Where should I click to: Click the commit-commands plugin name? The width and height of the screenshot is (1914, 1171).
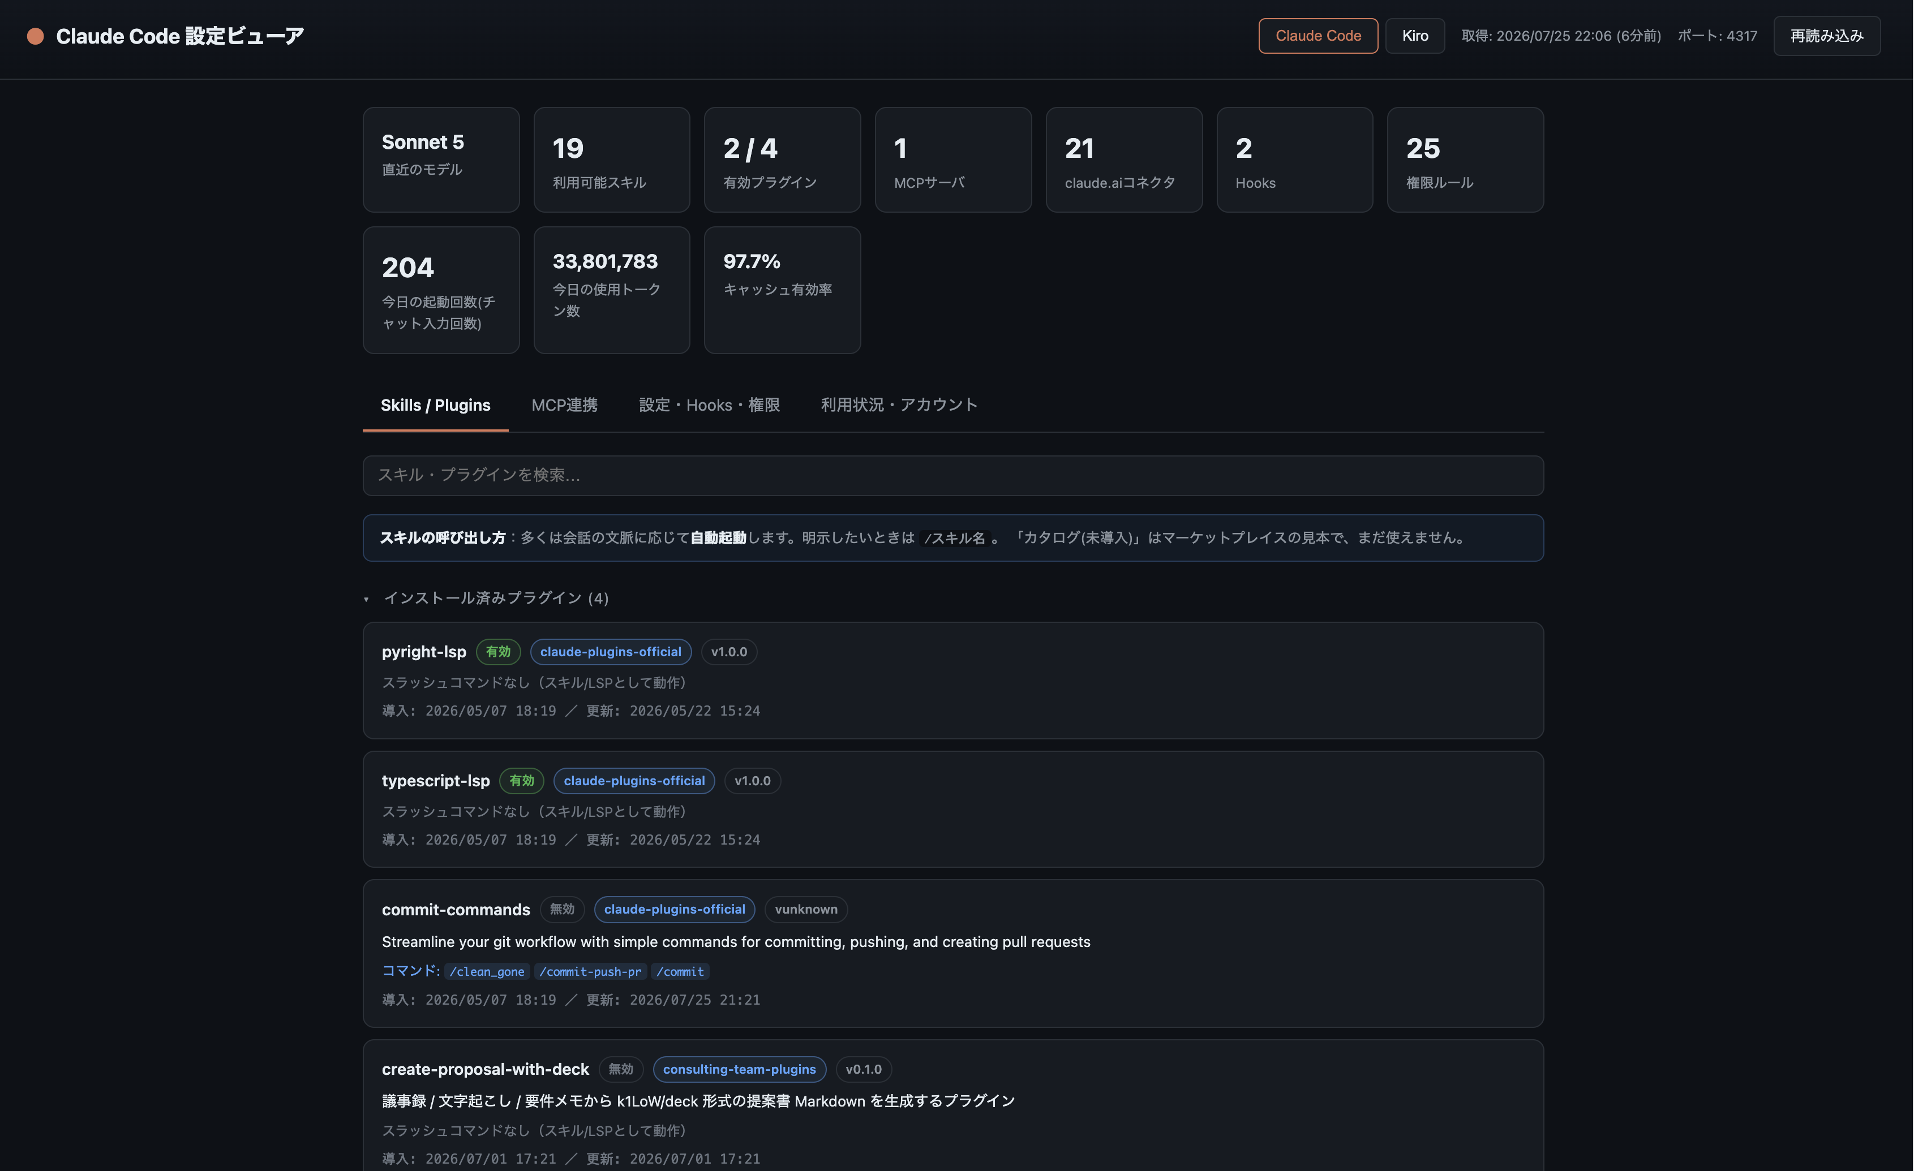455,909
